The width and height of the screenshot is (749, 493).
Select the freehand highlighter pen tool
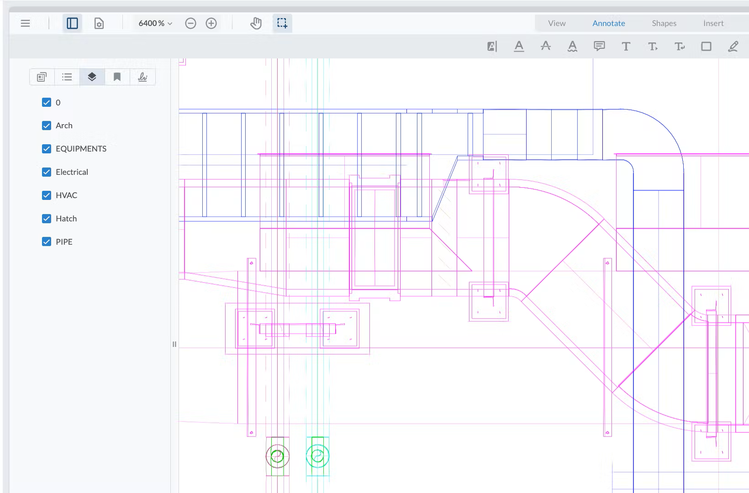[x=733, y=46]
